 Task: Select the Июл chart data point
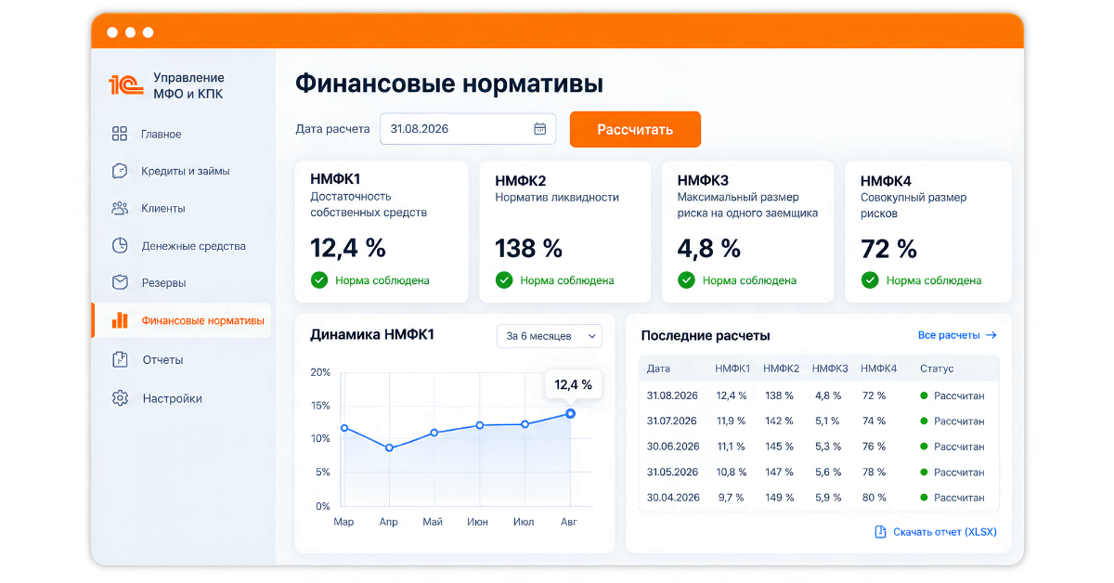coord(525,424)
